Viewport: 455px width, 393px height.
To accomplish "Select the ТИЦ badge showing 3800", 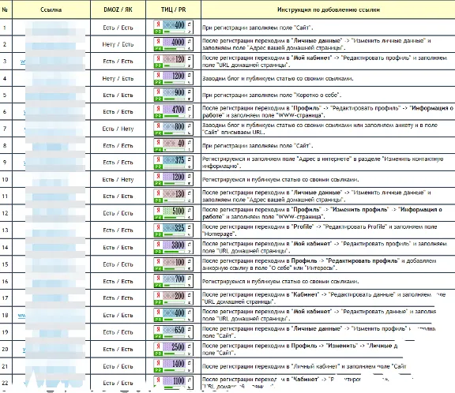I will (x=173, y=247).
